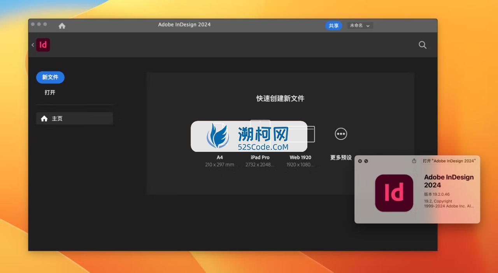
Task: Click the 2732 x 2048 size text
Action: click(x=260, y=165)
